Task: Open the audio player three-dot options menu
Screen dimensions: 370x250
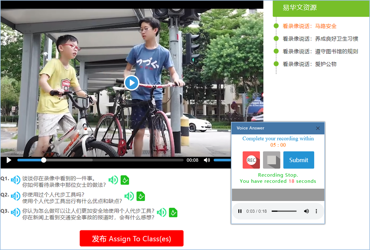Action: pos(316,211)
